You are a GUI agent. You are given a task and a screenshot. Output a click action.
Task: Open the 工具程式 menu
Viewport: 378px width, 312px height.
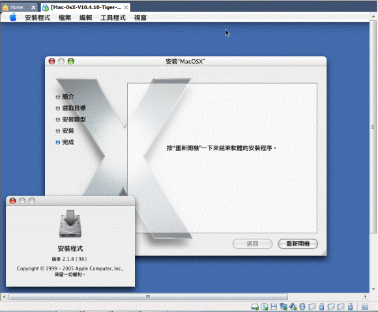coord(113,18)
